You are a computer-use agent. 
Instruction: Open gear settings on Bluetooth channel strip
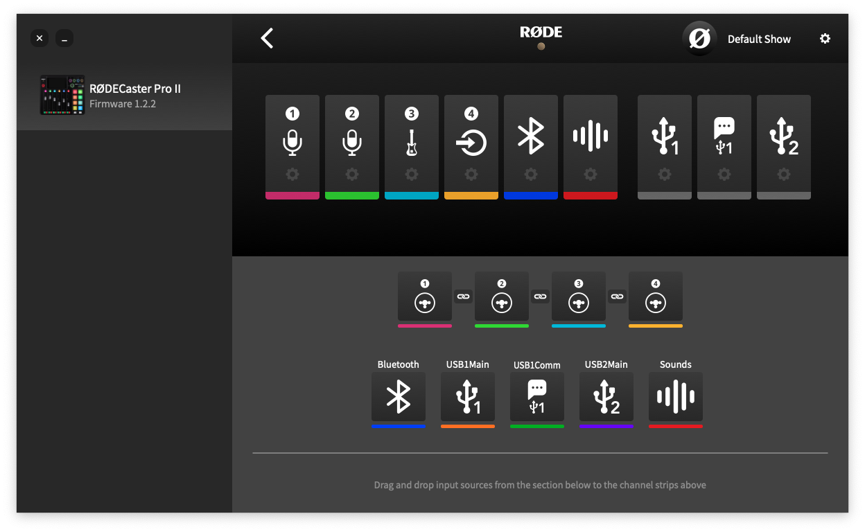tap(531, 175)
